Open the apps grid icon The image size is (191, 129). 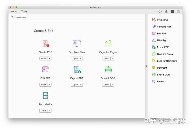(x=172, y=12)
